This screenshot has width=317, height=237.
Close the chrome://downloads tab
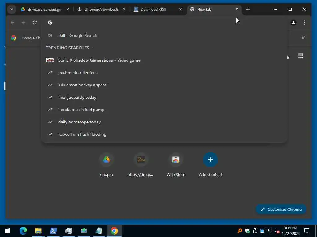point(124,9)
